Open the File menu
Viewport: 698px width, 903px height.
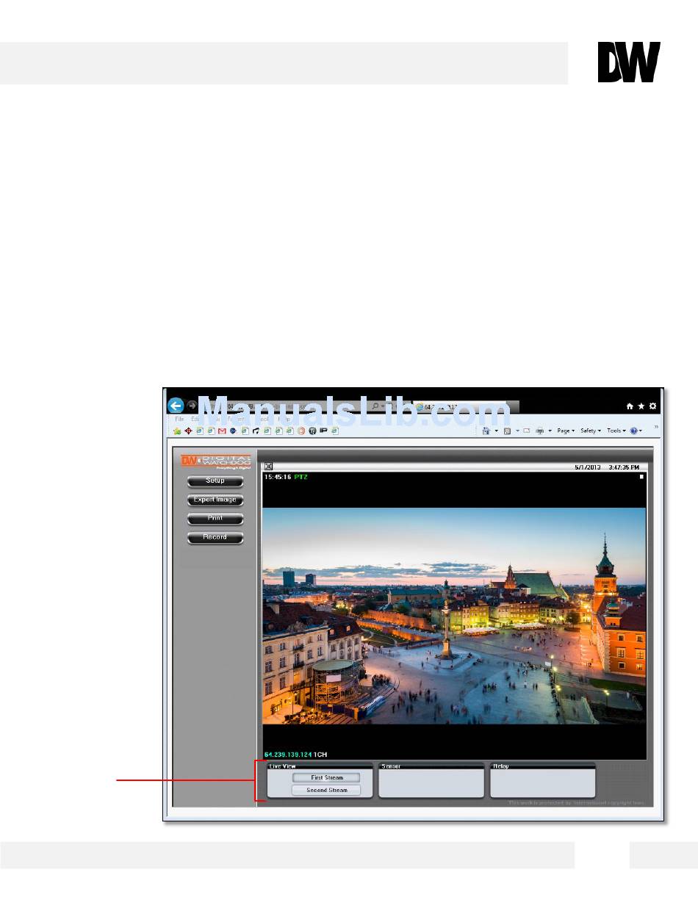(179, 419)
